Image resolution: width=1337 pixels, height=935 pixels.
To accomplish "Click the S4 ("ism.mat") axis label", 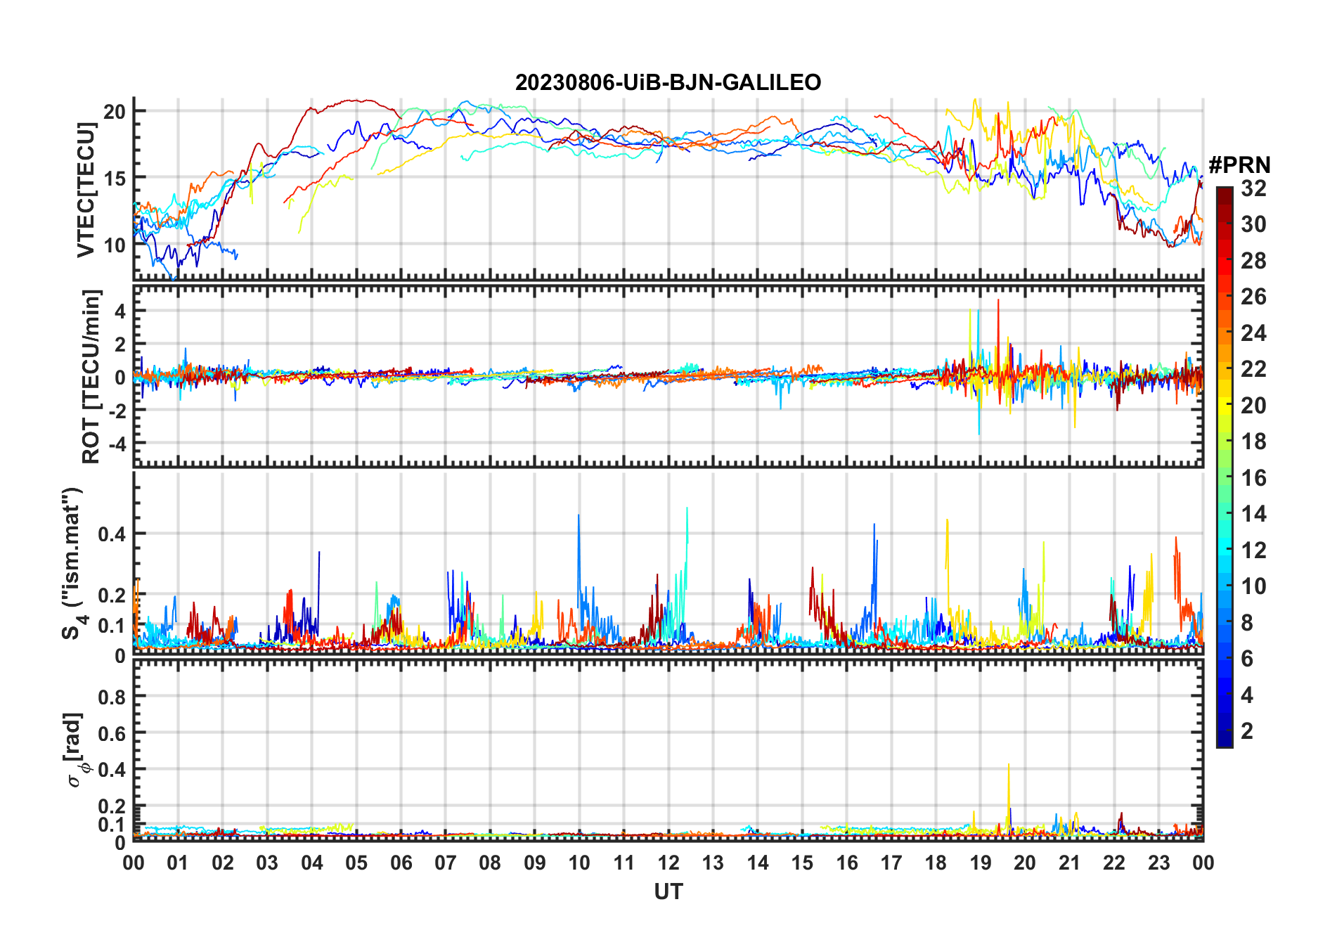I will 73,563.
